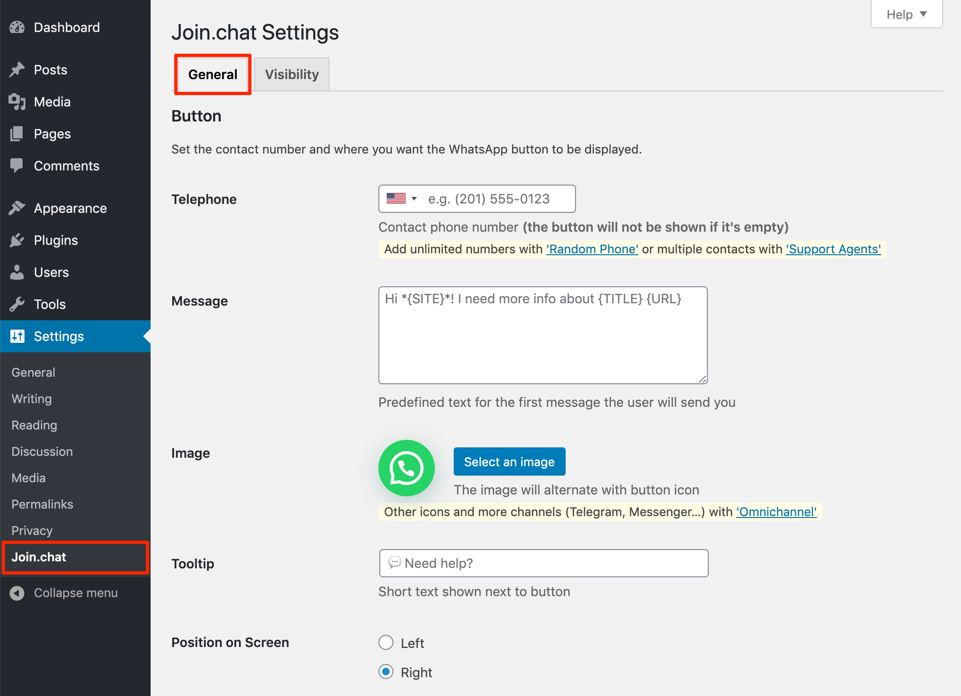Click the green WhatsApp logo image
This screenshot has width=961, height=696.
[x=406, y=468]
